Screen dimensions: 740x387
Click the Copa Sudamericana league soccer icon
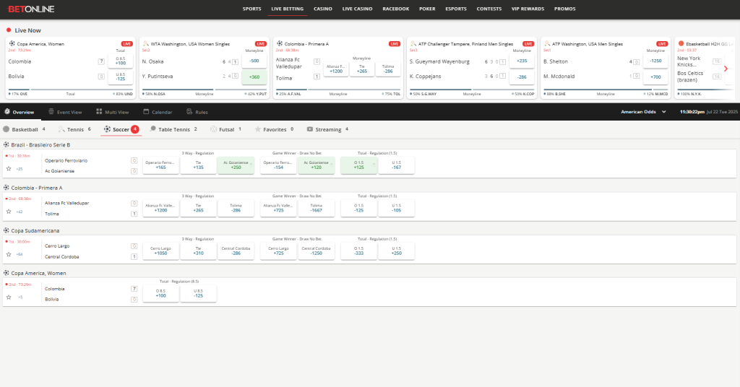pyautogui.click(x=6, y=230)
